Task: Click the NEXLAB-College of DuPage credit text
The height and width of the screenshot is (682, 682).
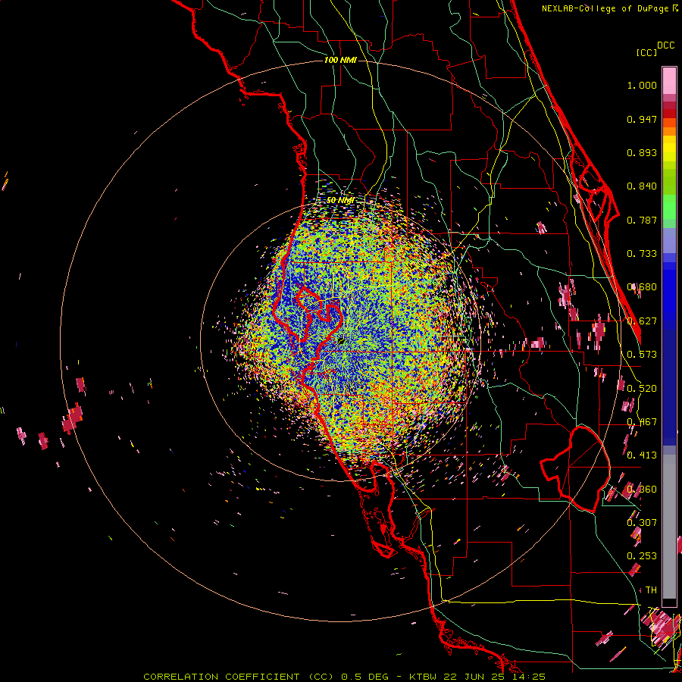Action: pyautogui.click(x=609, y=8)
